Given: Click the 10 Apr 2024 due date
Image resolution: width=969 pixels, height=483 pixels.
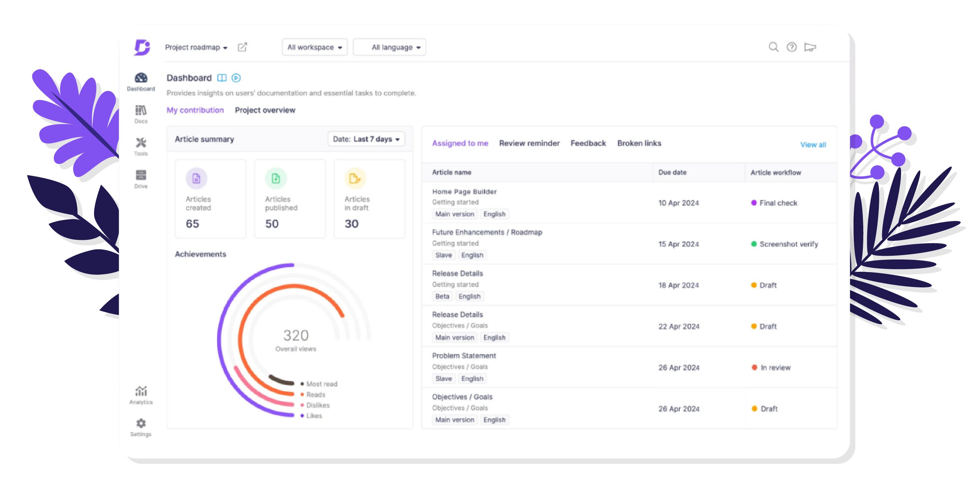Looking at the screenshot, I should pyautogui.click(x=678, y=203).
